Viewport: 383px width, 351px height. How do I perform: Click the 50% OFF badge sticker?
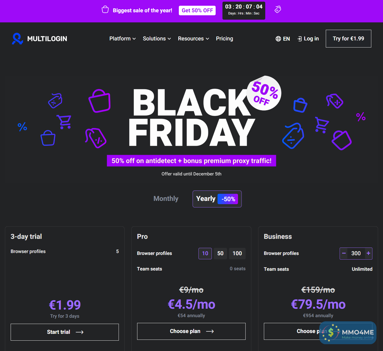click(264, 93)
